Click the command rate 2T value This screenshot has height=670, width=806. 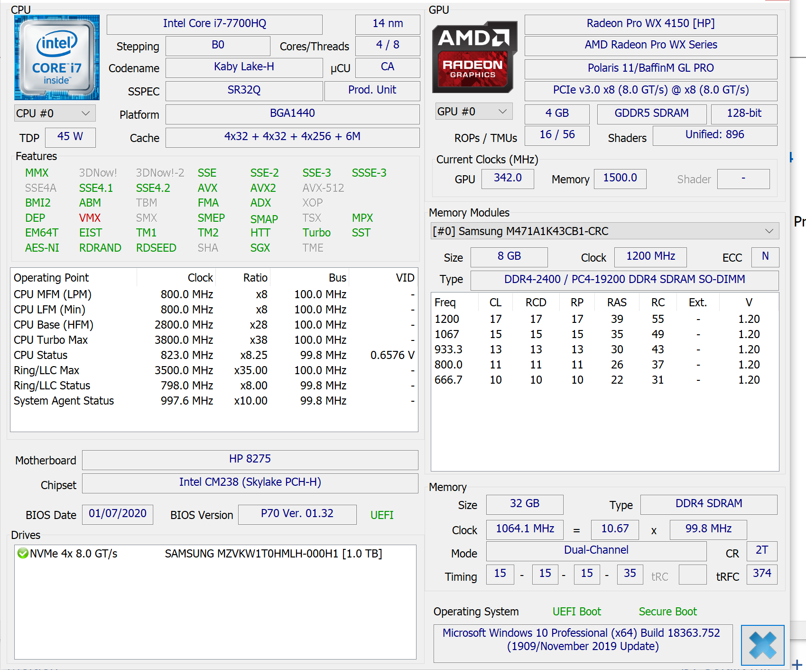[762, 550]
